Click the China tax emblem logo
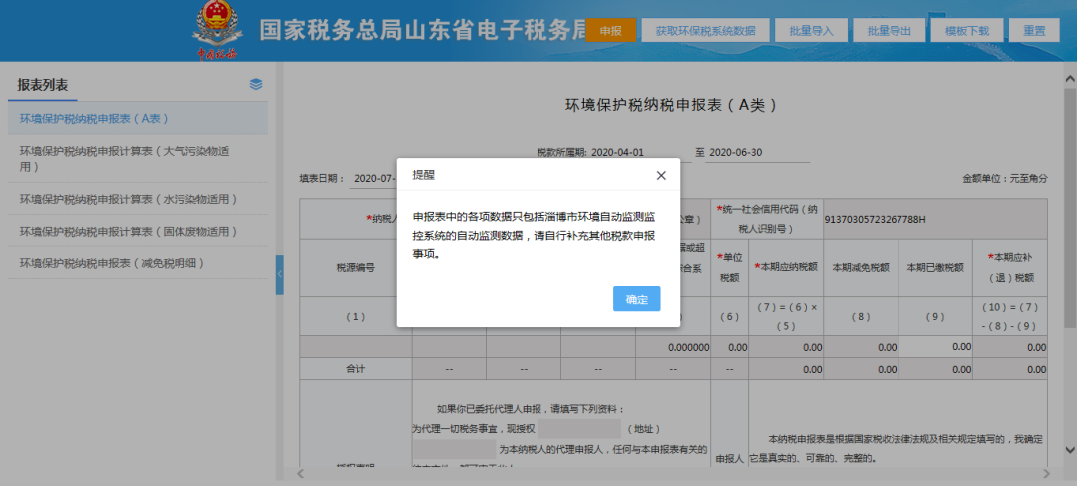Image resolution: width=1077 pixels, height=486 pixels. (217, 32)
